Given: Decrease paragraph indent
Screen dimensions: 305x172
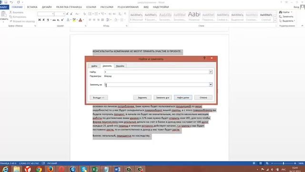Looking at the screenshot, I should pos(110,14).
